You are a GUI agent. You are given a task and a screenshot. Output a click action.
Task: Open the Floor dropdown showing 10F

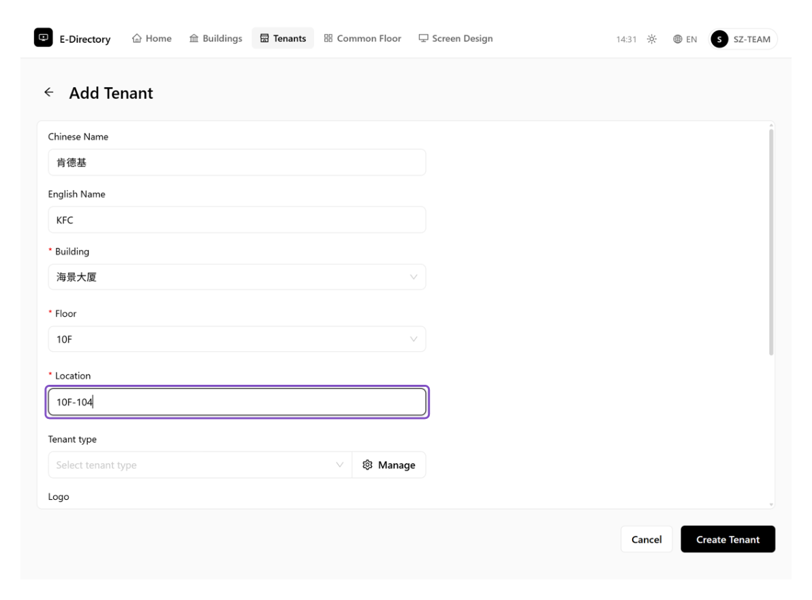[237, 339]
